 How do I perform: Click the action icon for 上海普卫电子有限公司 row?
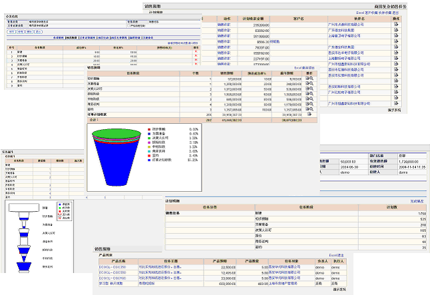pos(396,36)
